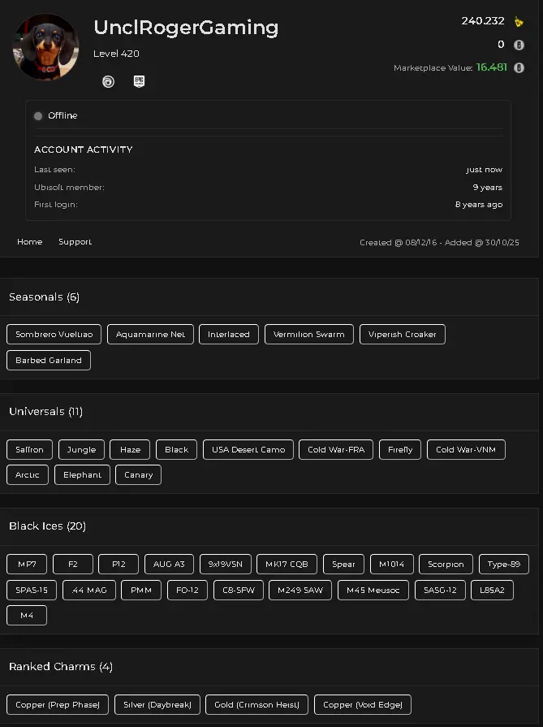Choose the Interlaced seasonal tag
This screenshot has height=727, width=543.
click(x=229, y=335)
